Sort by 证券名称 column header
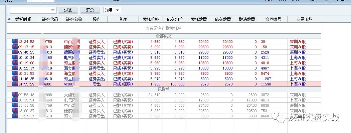Screen dimensions: 351x133 coord(74,19)
